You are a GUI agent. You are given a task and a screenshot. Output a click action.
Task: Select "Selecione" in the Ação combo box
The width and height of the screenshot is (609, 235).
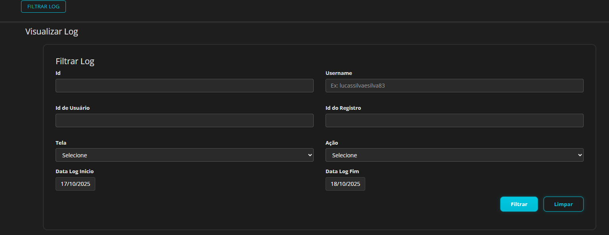click(x=455, y=155)
